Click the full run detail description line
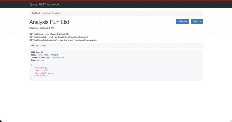Image resolution: width=232 pixels, height=122 pixels. 59,37
